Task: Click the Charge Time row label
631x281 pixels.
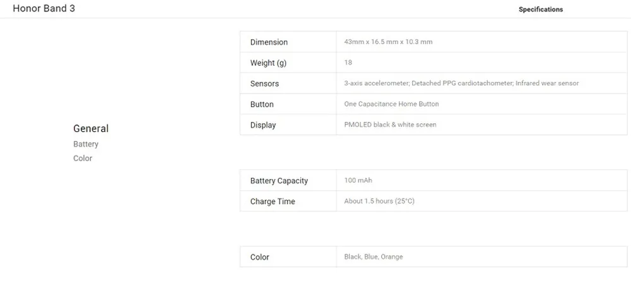Action: [x=273, y=201]
